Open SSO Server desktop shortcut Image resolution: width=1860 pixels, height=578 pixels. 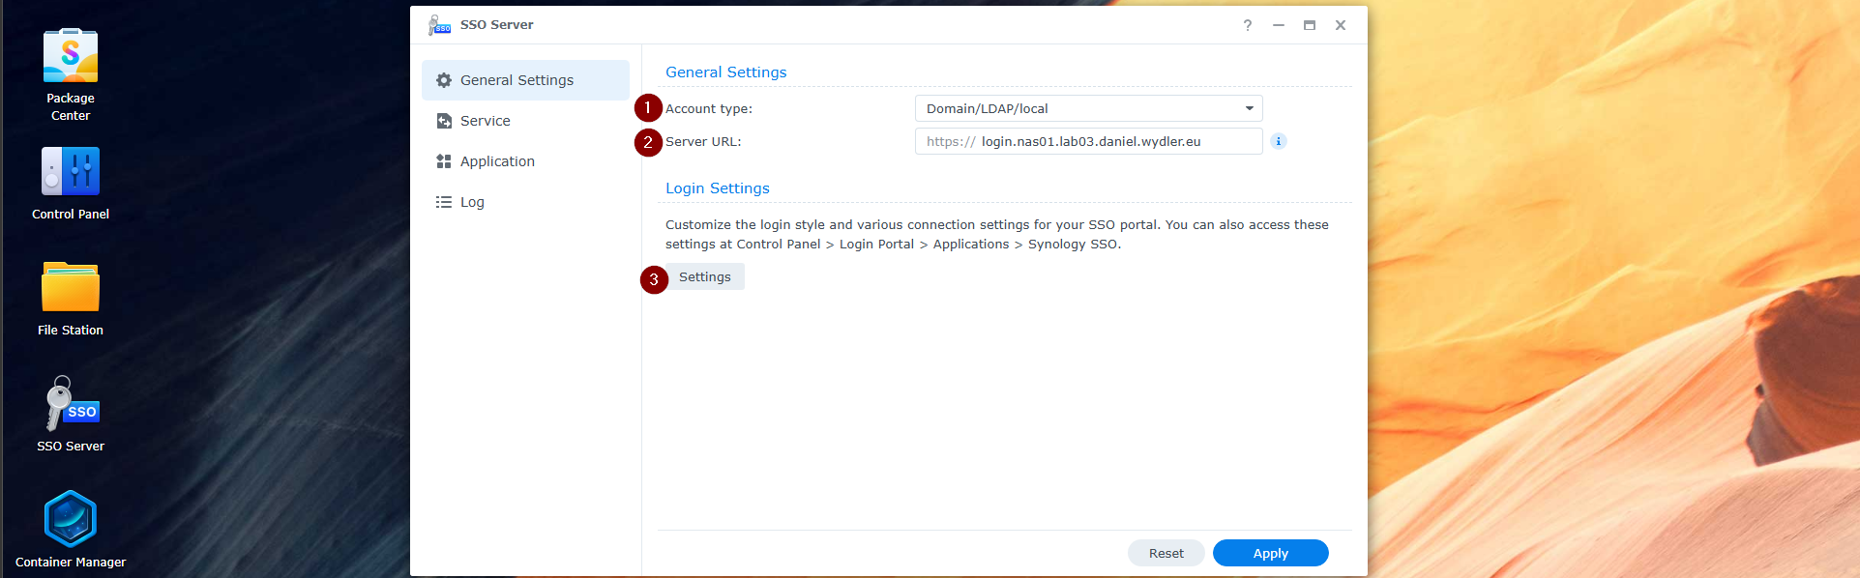point(71,404)
